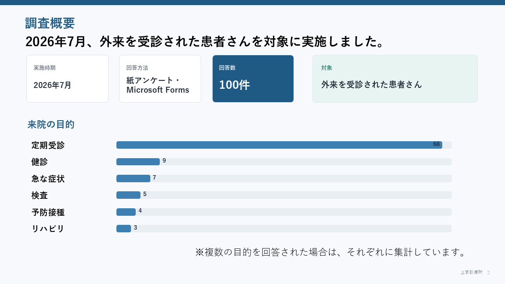This screenshot has height=284, width=505.
Task: Select the Microsoft Forms text
Action: 158,90
